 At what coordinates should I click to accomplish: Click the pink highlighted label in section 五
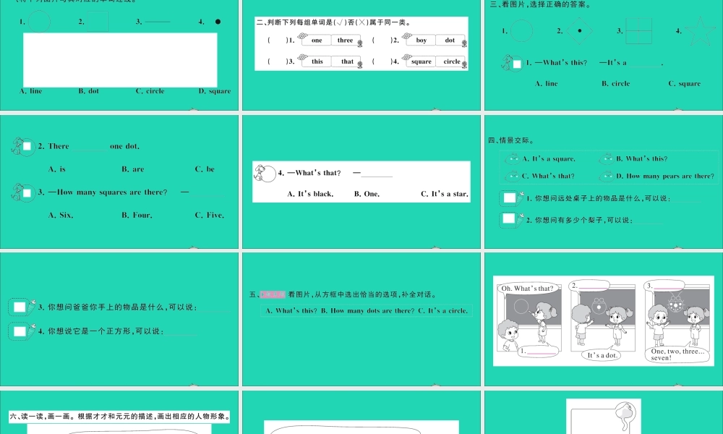point(273,294)
